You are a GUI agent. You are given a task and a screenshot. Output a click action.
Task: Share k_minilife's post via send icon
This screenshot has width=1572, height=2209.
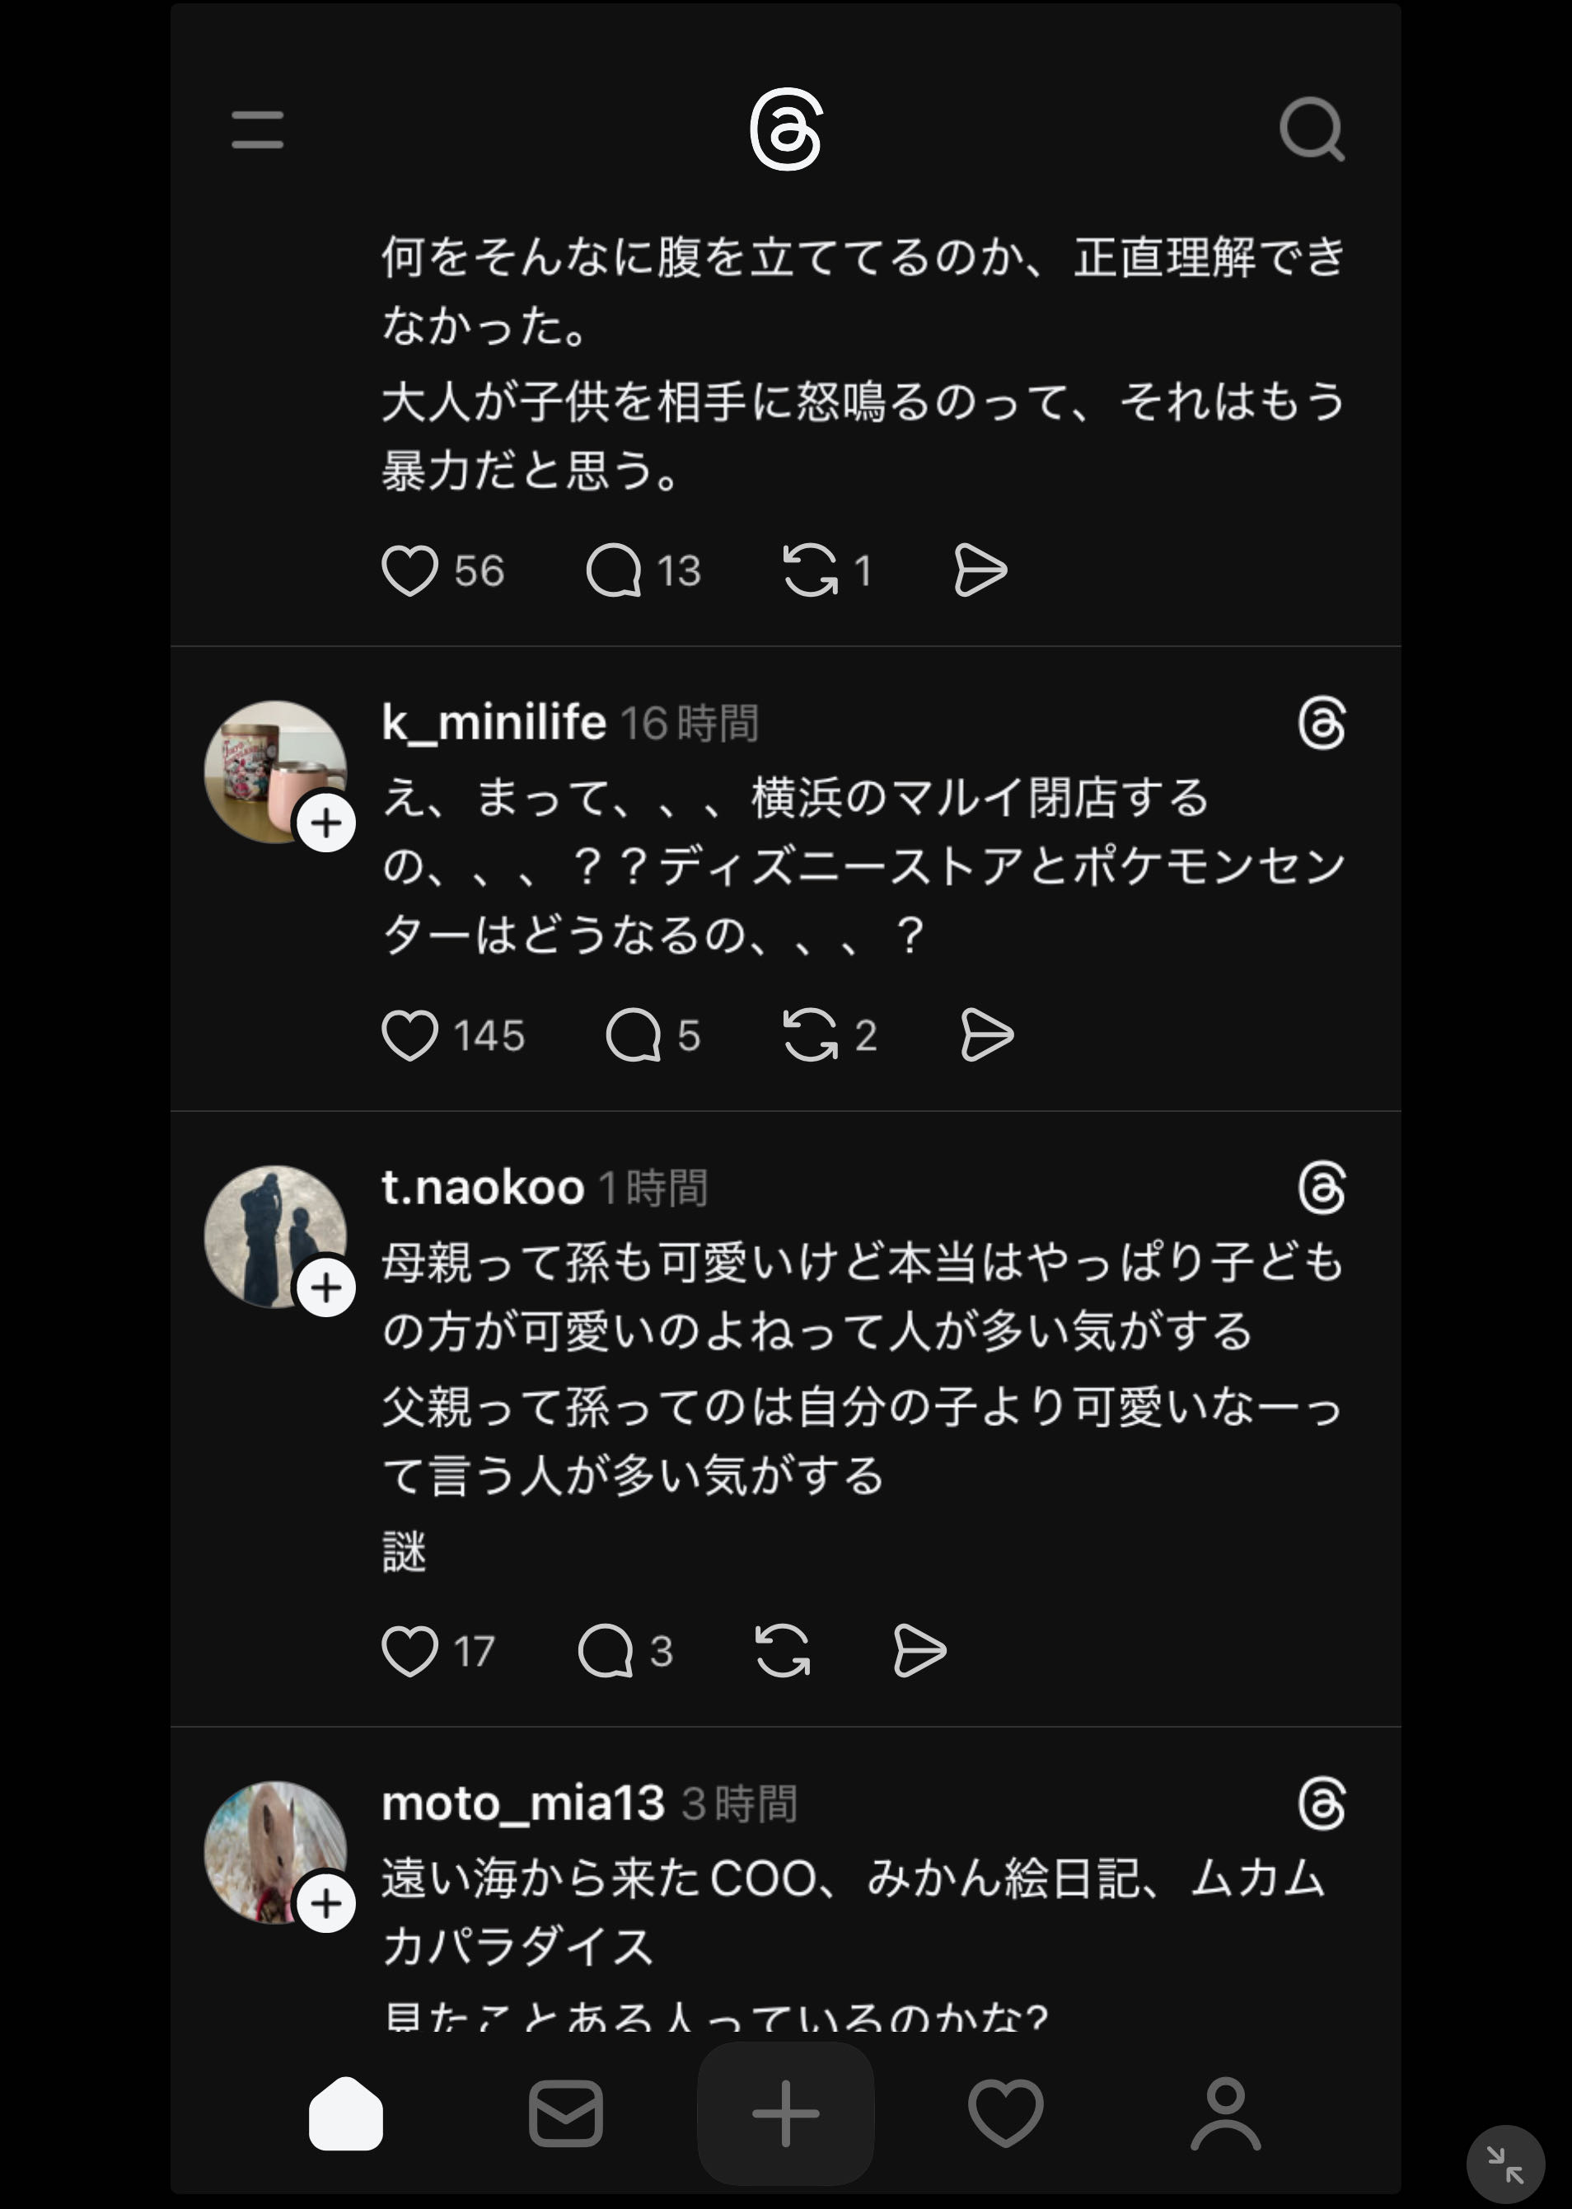point(986,1034)
